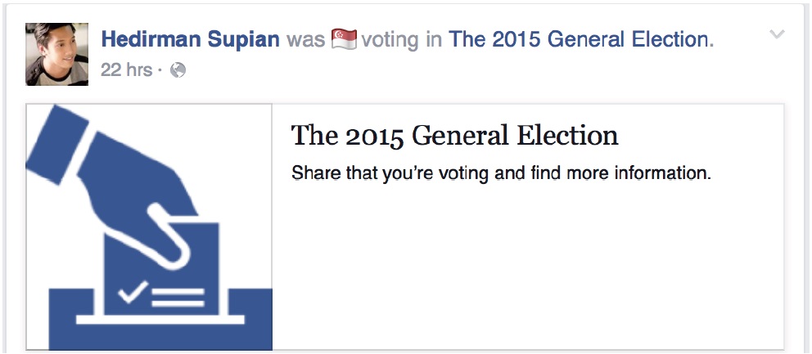Click the dot separator beside 22 hrs
Image resolution: width=812 pixels, height=354 pixels.
[x=162, y=70]
